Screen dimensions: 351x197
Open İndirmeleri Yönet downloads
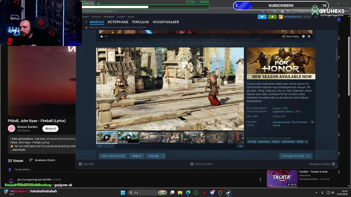pos(201,164)
